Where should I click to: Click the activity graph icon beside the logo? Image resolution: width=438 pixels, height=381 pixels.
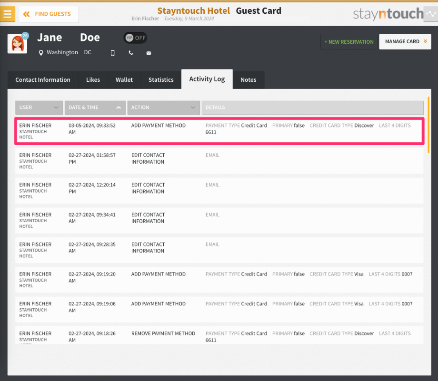(431, 14)
